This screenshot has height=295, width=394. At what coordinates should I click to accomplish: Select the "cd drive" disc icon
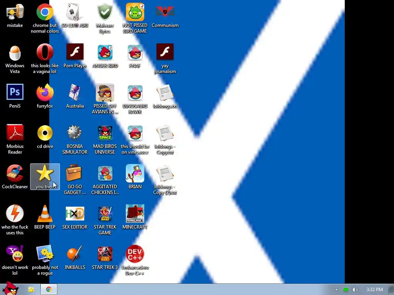coord(45,133)
